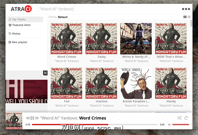The height and width of the screenshot is (135, 198).
Task: Adjust the volume slider
Action: tap(181, 125)
